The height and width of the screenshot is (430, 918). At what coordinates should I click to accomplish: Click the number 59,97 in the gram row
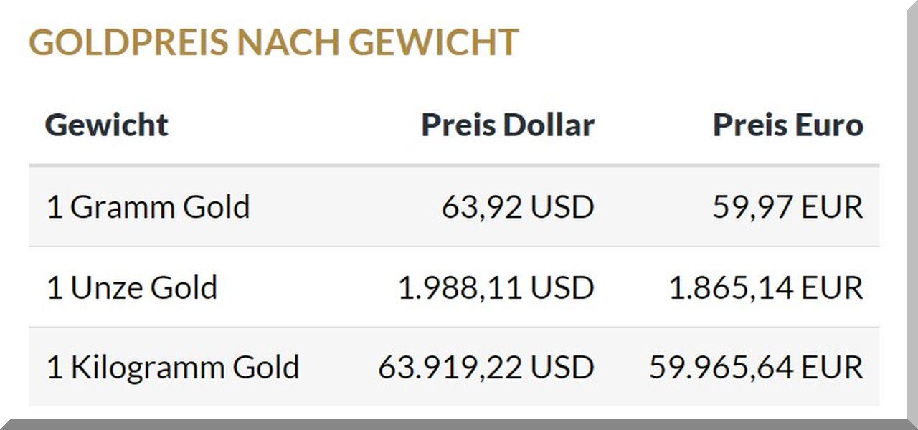coord(753,207)
